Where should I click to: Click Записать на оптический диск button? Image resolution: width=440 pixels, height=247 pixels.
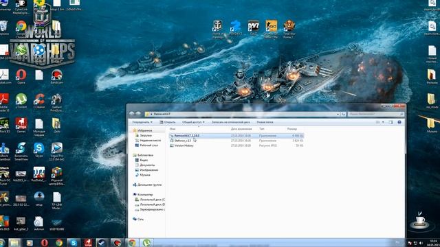pos(231,122)
